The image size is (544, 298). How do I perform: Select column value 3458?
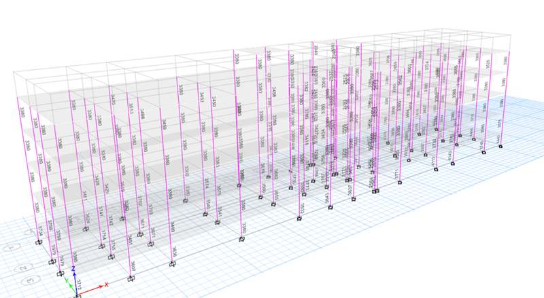[x=274, y=92]
